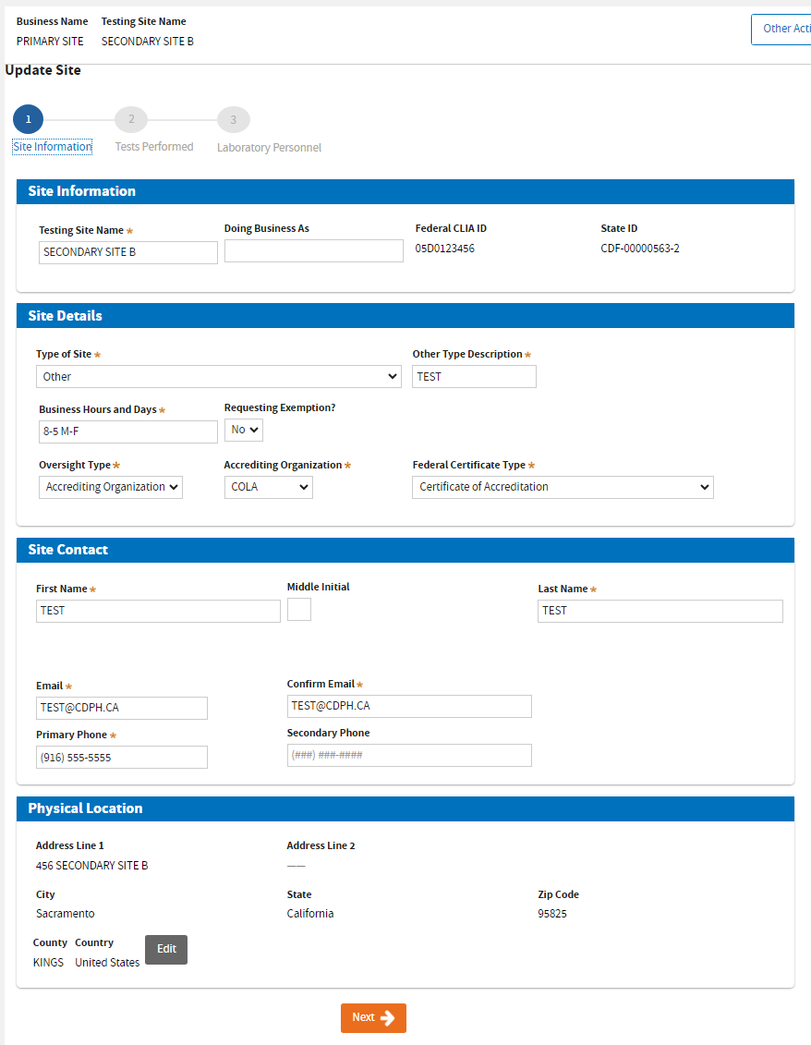
Task: Click the Testing Site Name field
Action: click(128, 252)
